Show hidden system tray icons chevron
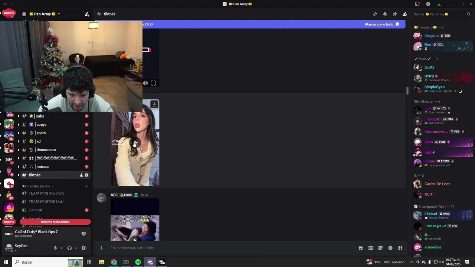Viewport: 475px width, 267px height. [412, 262]
